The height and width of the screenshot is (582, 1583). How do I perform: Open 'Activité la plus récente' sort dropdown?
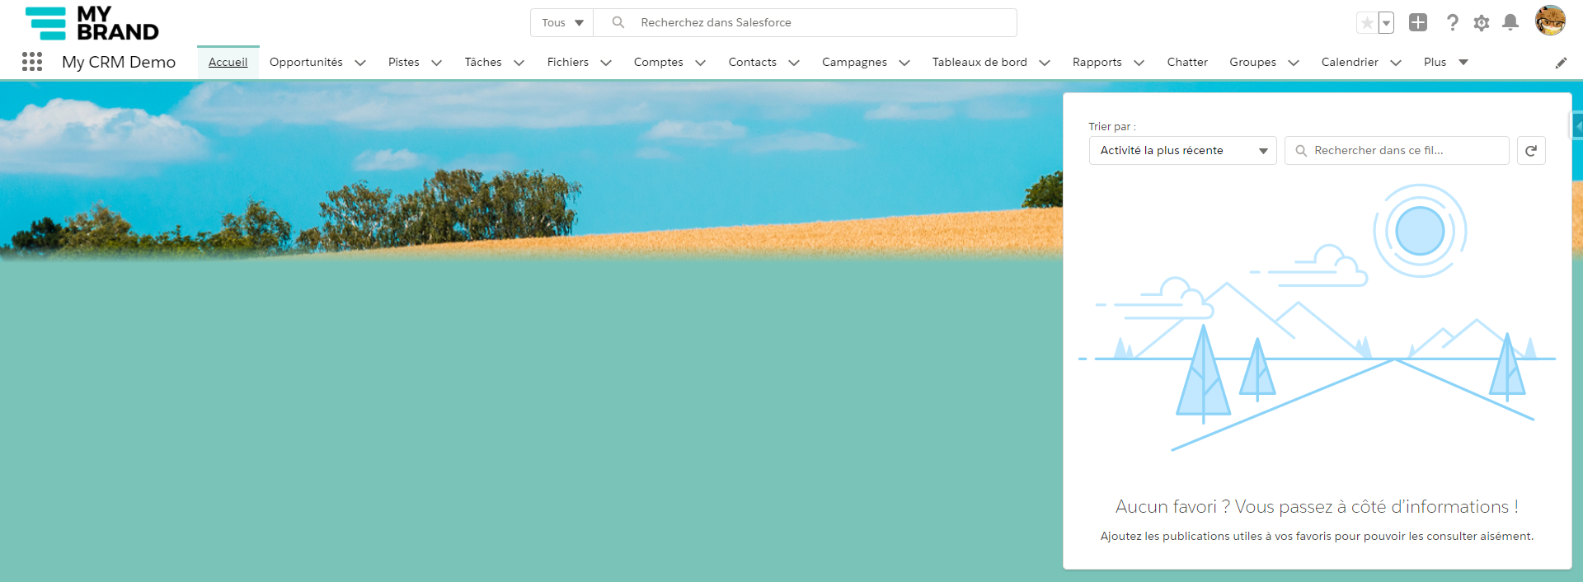click(x=1181, y=151)
